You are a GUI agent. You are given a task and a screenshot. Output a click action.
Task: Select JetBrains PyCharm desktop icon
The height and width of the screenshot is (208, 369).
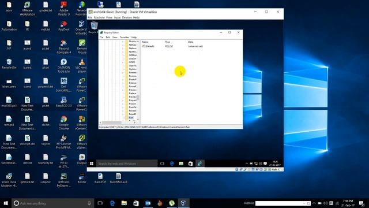(x=64, y=180)
